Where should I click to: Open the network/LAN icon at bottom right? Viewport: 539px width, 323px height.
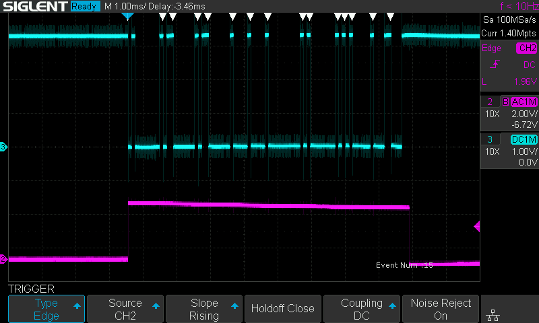coord(493,315)
